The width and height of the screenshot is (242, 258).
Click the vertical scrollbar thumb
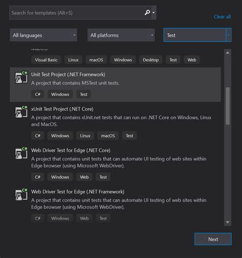pos(228,106)
